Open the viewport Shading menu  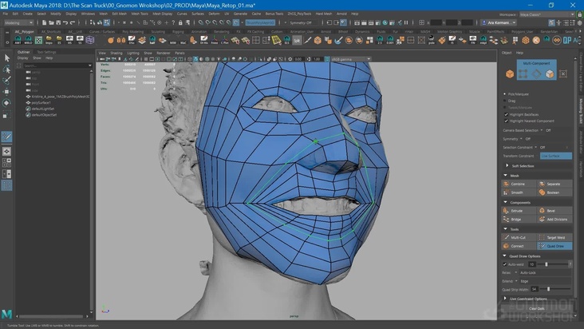coord(116,53)
